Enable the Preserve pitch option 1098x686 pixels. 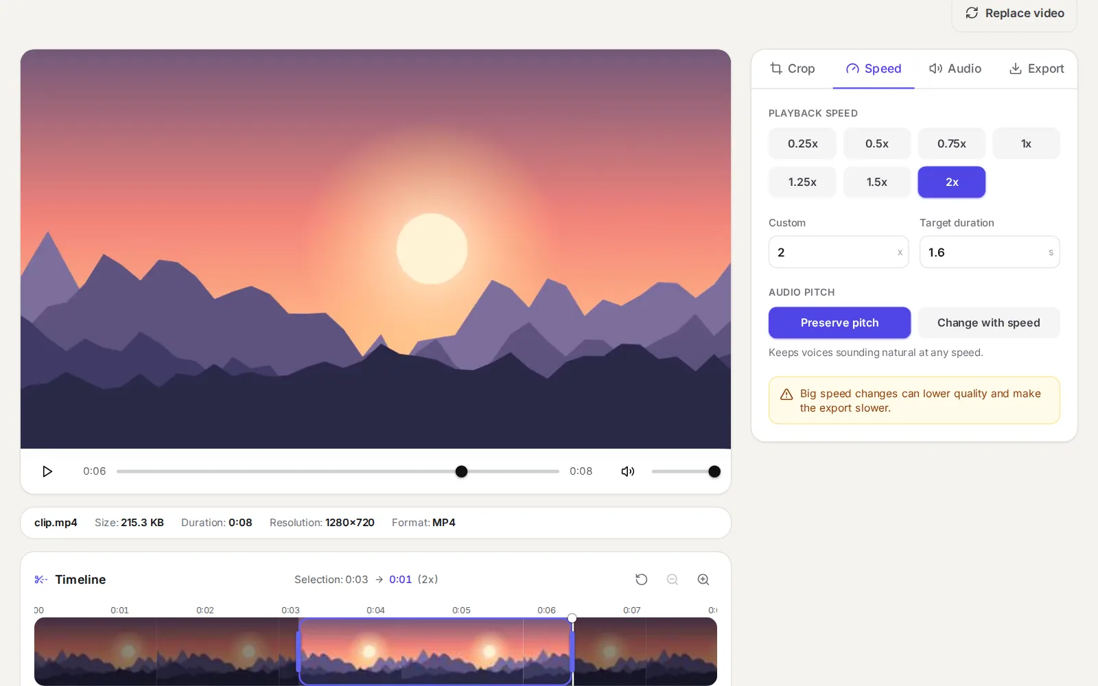point(839,322)
